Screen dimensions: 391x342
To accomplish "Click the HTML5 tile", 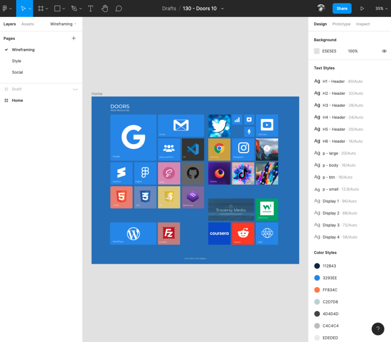I will [121, 197].
